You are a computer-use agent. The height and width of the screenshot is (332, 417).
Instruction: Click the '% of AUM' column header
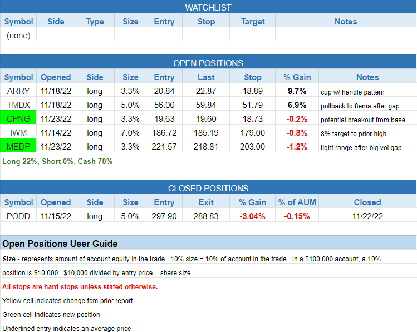click(x=297, y=202)
